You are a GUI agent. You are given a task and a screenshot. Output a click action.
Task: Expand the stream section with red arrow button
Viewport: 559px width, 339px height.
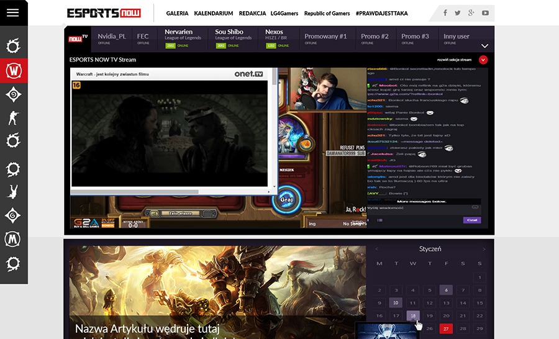[x=483, y=60]
